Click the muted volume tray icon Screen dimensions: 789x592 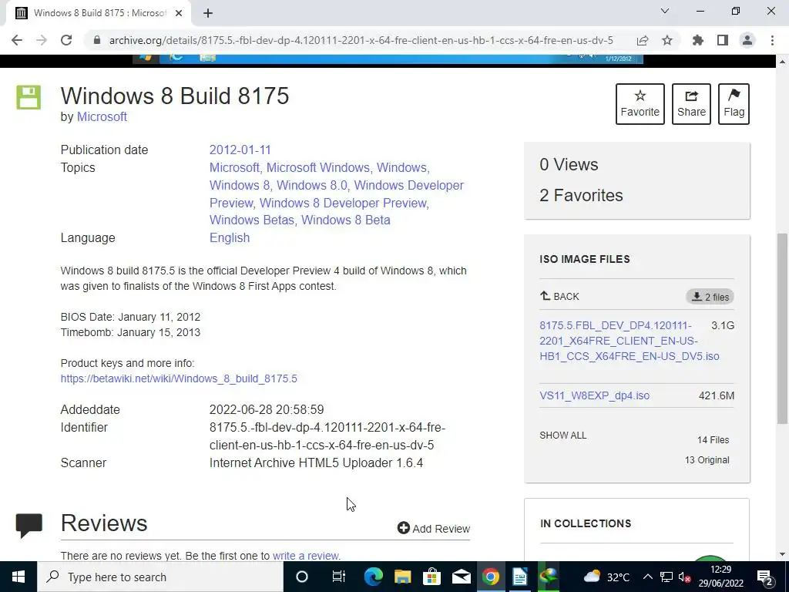684,577
